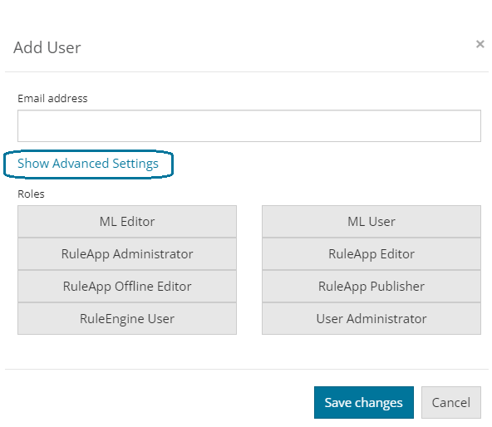Click the Cancel button
Screen dimensions: 492x427
click(x=451, y=403)
